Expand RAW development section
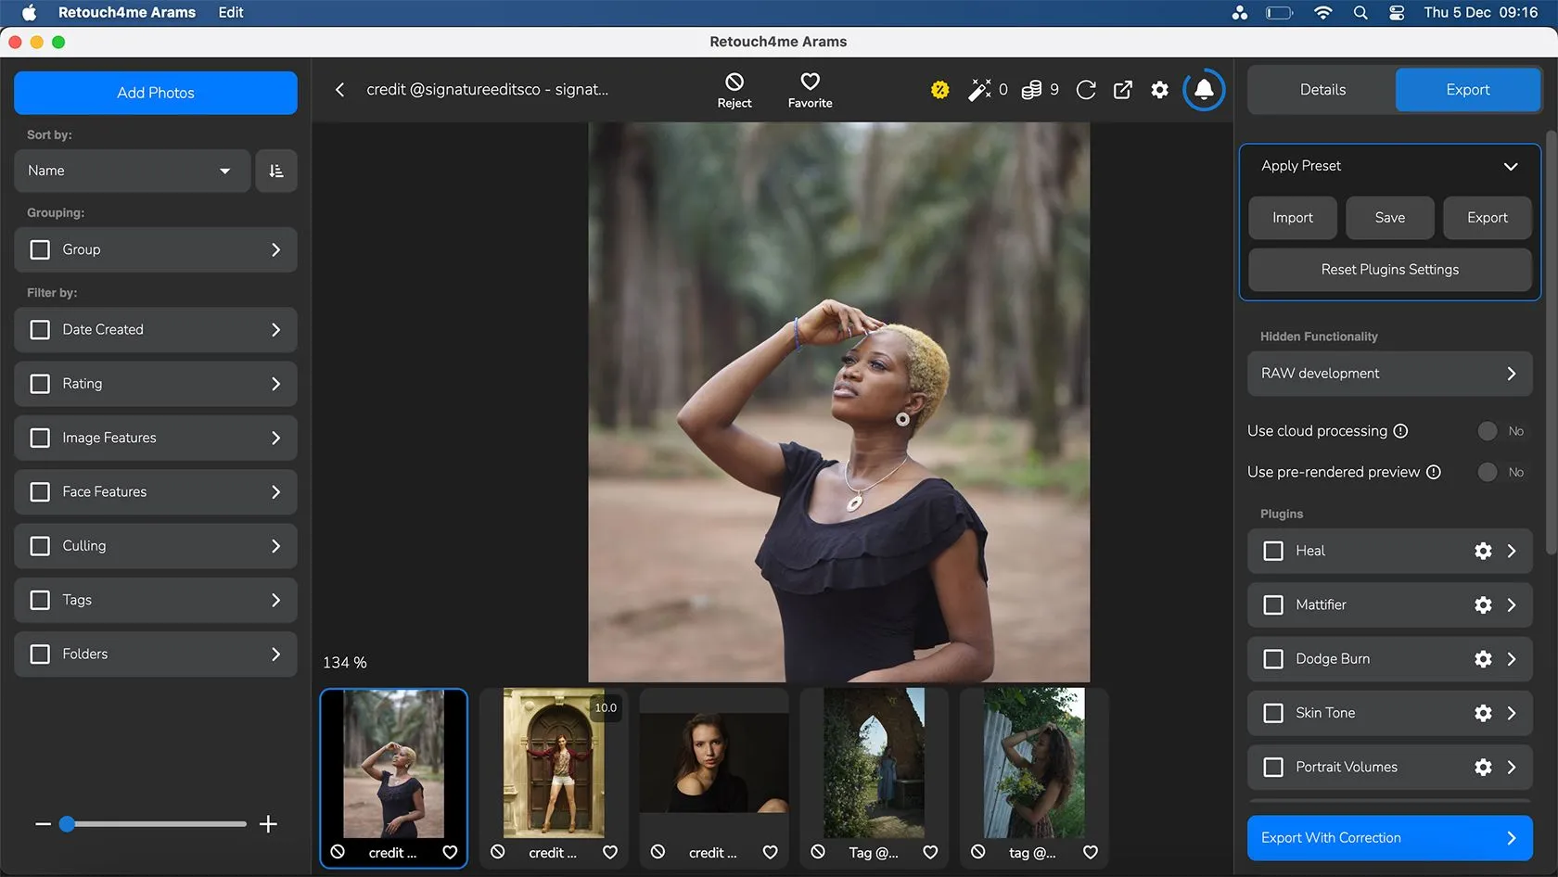Viewport: 1558px width, 877px height. point(1389,374)
